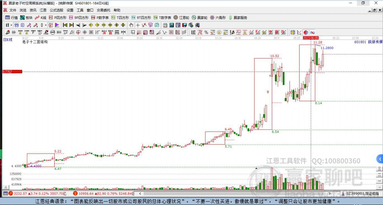This screenshot has height=205, width=383.
Task: Click the 10.52 peak price label
Action: 275,56
